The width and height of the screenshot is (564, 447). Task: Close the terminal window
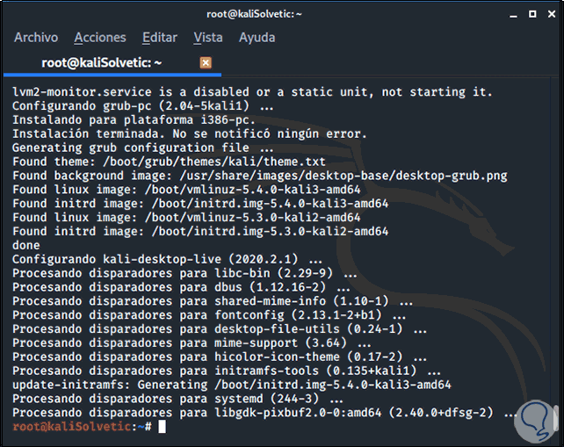(x=552, y=14)
